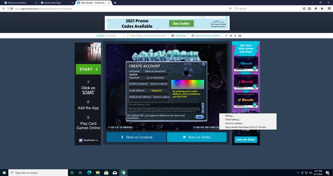Open Mail app from the taskbar
Screen dimensions: 333x176
115,173
